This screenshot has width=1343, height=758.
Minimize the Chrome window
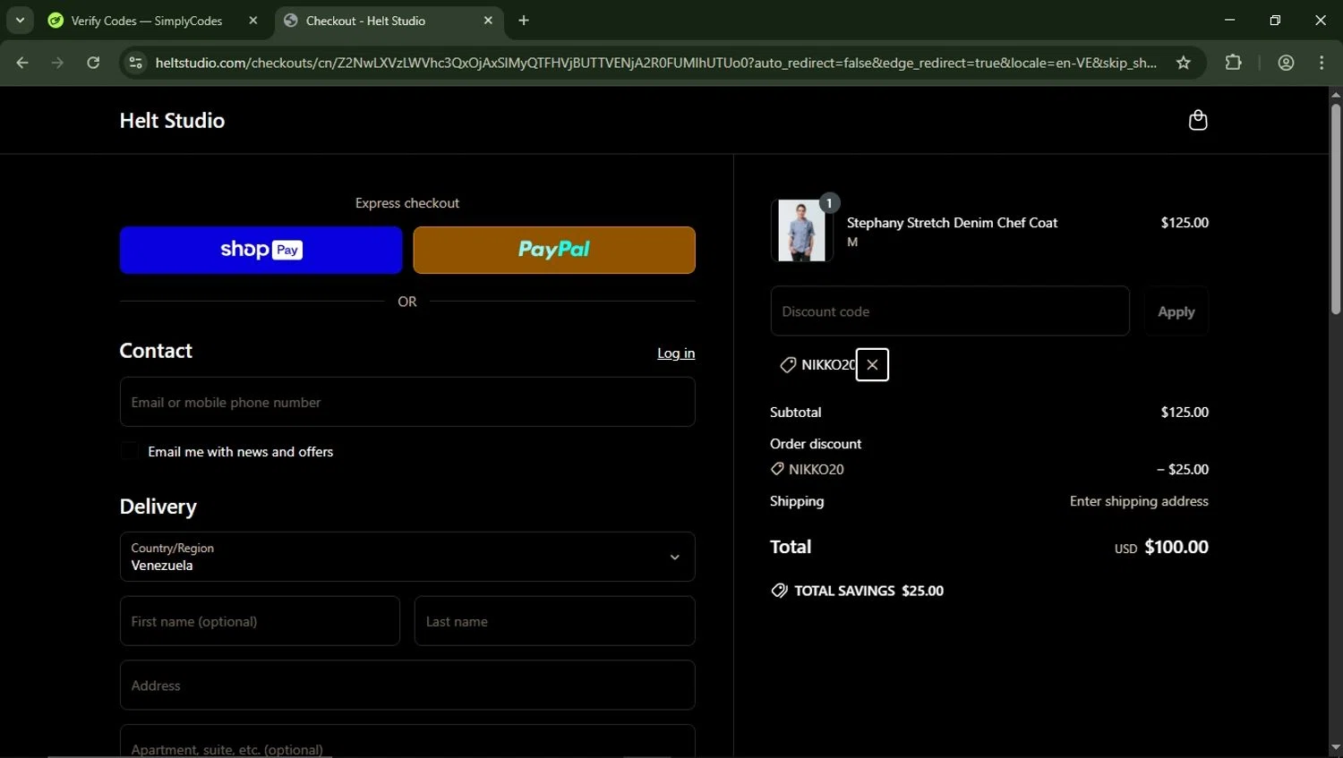click(1230, 20)
